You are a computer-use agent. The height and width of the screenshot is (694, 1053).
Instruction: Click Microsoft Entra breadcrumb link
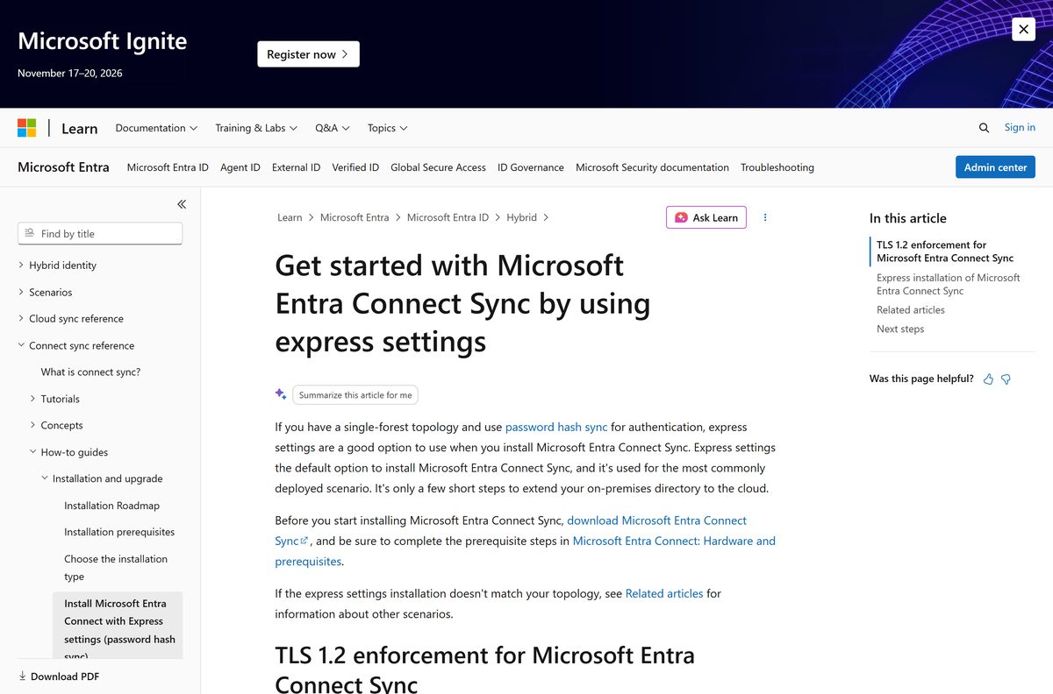[x=355, y=217]
